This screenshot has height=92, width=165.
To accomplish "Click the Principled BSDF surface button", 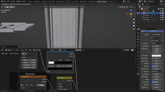I will [155, 34].
